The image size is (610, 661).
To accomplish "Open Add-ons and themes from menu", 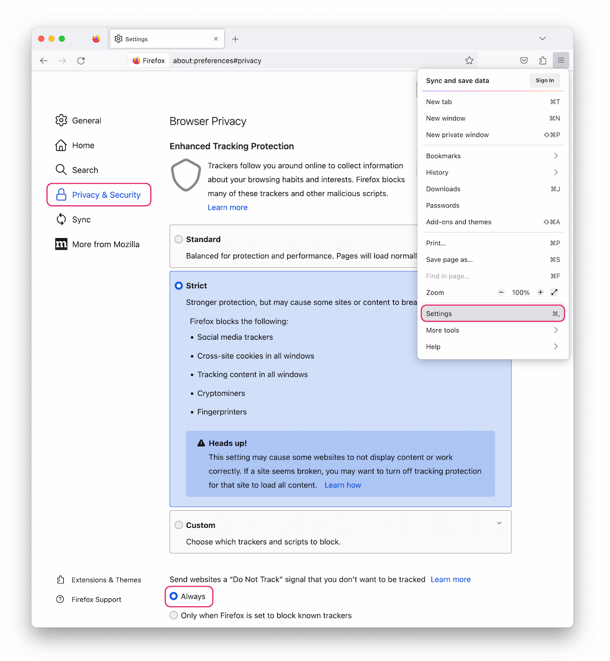I will [x=493, y=222].
